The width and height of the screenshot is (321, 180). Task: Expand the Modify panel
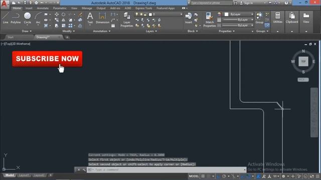69,31
